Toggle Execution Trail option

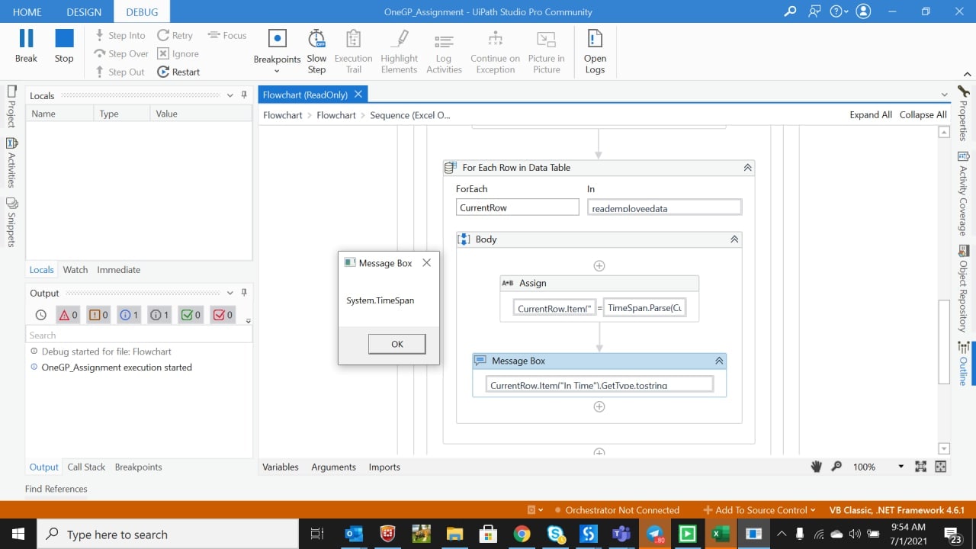point(353,52)
